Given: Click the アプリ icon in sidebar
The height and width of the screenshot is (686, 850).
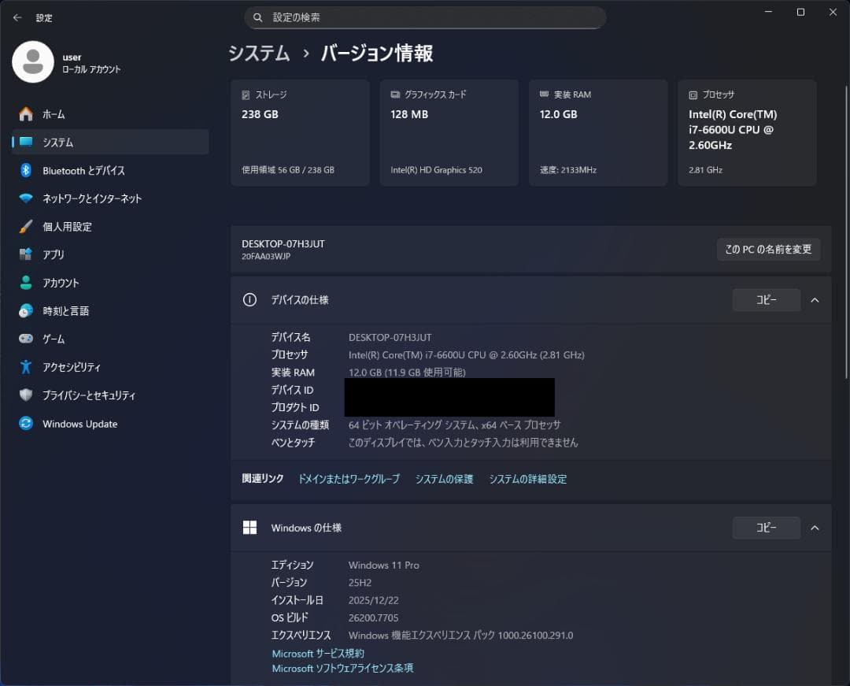Looking at the screenshot, I should (24, 254).
